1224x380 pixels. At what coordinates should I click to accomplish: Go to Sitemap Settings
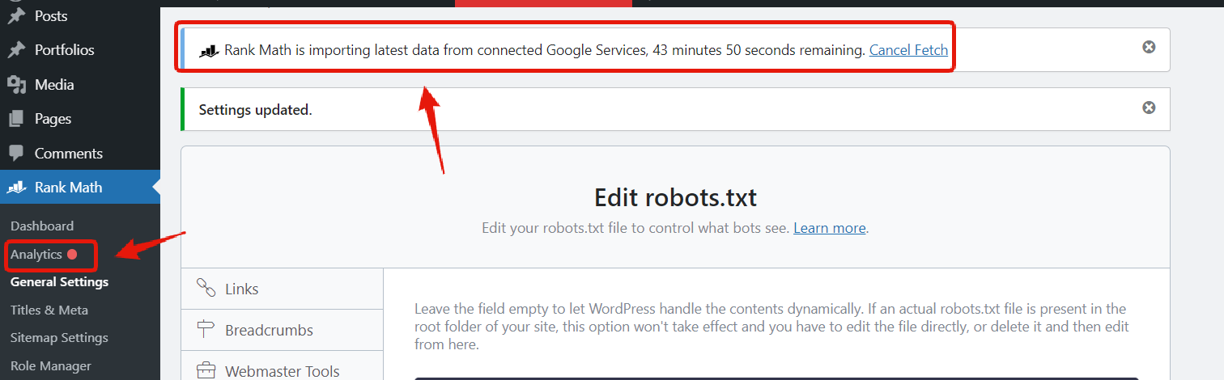point(59,338)
